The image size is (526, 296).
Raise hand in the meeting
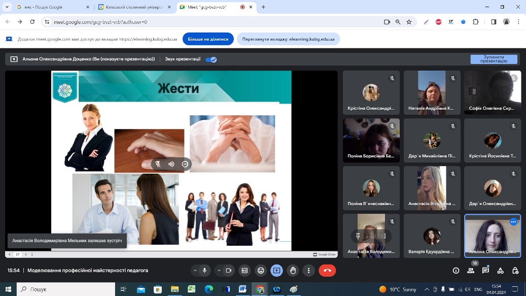[293, 271]
